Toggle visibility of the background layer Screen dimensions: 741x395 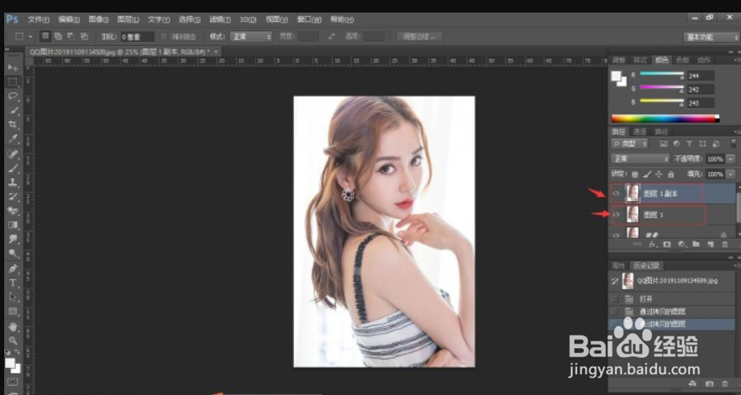(x=617, y=235)
